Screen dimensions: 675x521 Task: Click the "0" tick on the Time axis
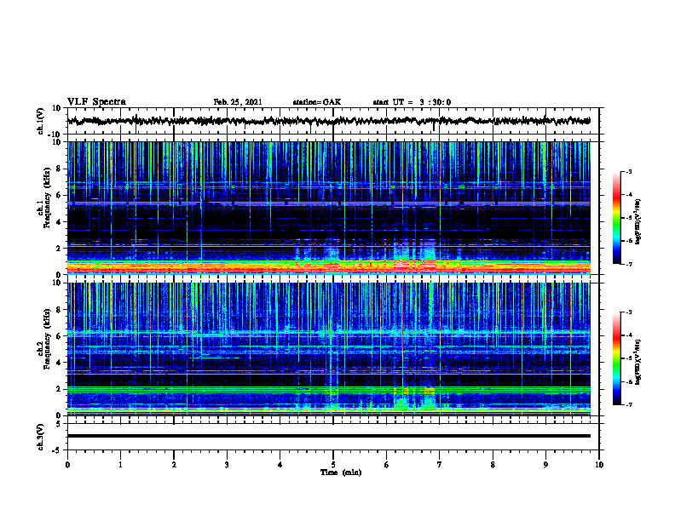coord(67,465)
